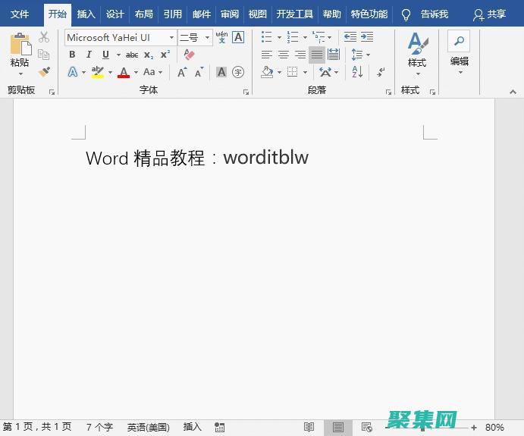Click 7 个字 word count

tap(99, 427)
